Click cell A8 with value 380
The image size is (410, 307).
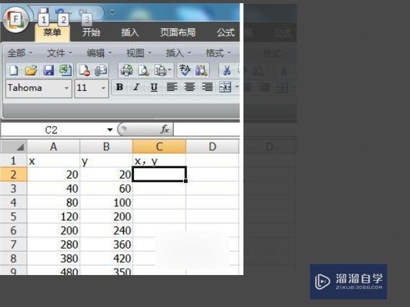pyautogui.click(x=53, y=258)
